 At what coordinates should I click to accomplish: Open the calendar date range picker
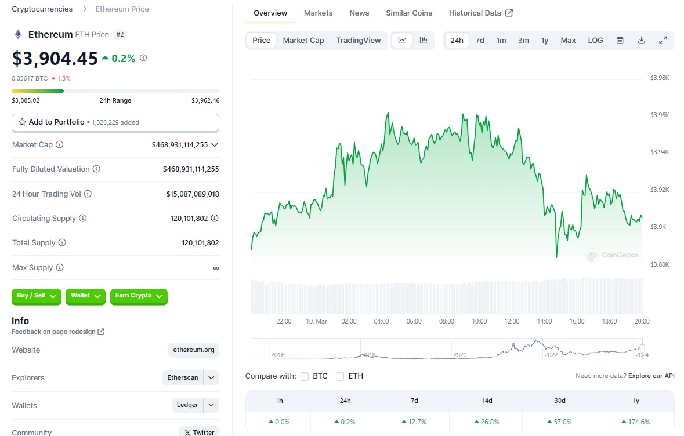click(620, 41)
